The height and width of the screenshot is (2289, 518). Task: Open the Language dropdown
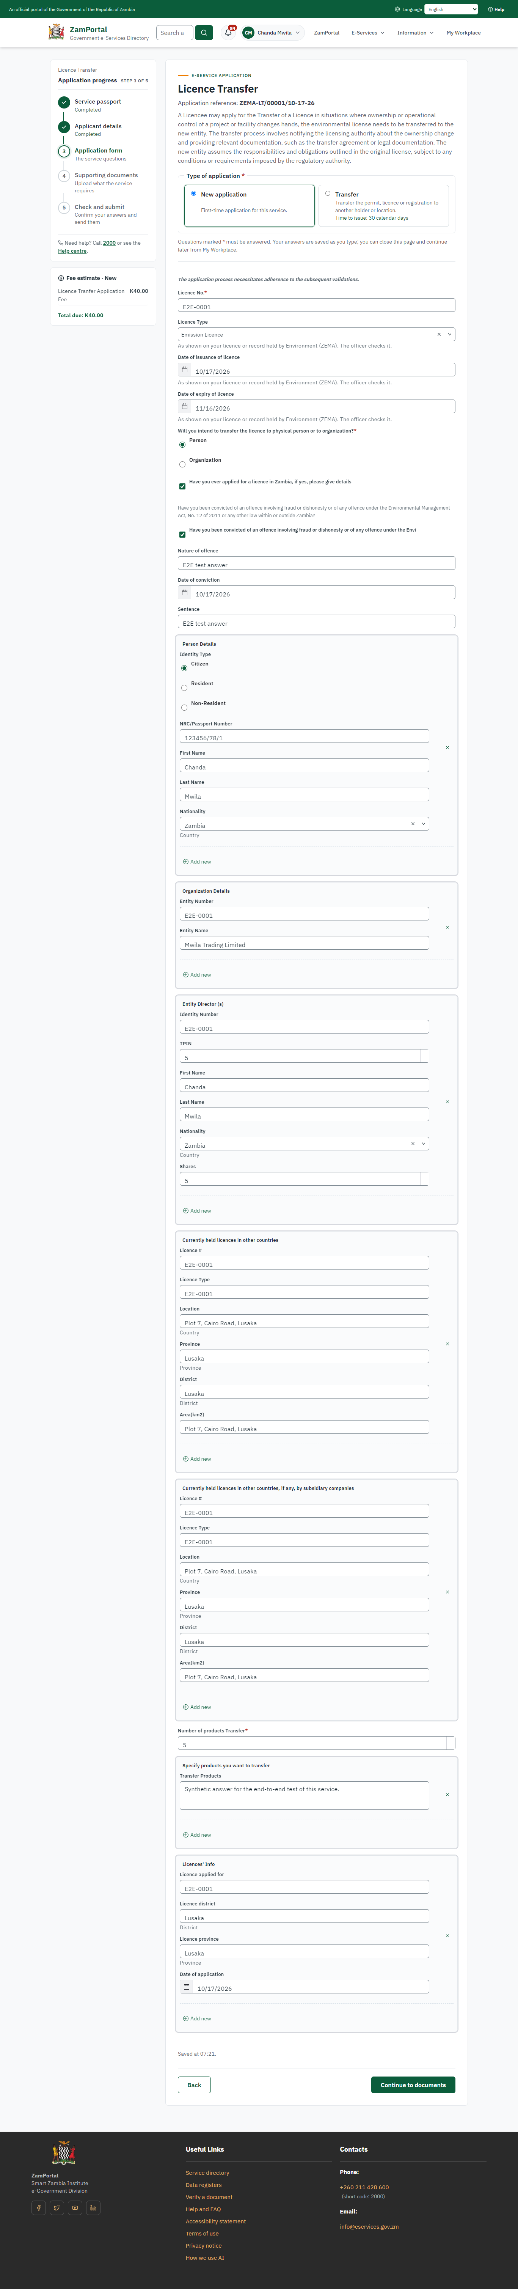[451, 9]
